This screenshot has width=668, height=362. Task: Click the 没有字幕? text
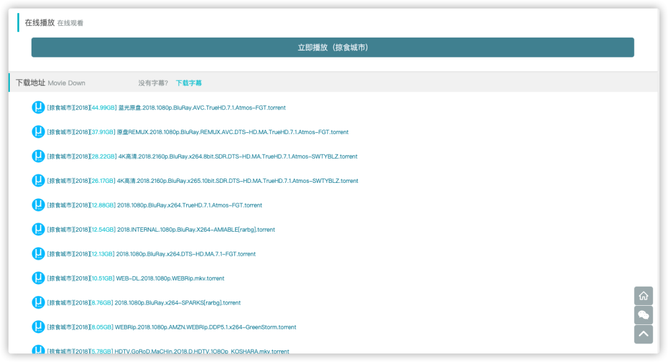point(153,83)
